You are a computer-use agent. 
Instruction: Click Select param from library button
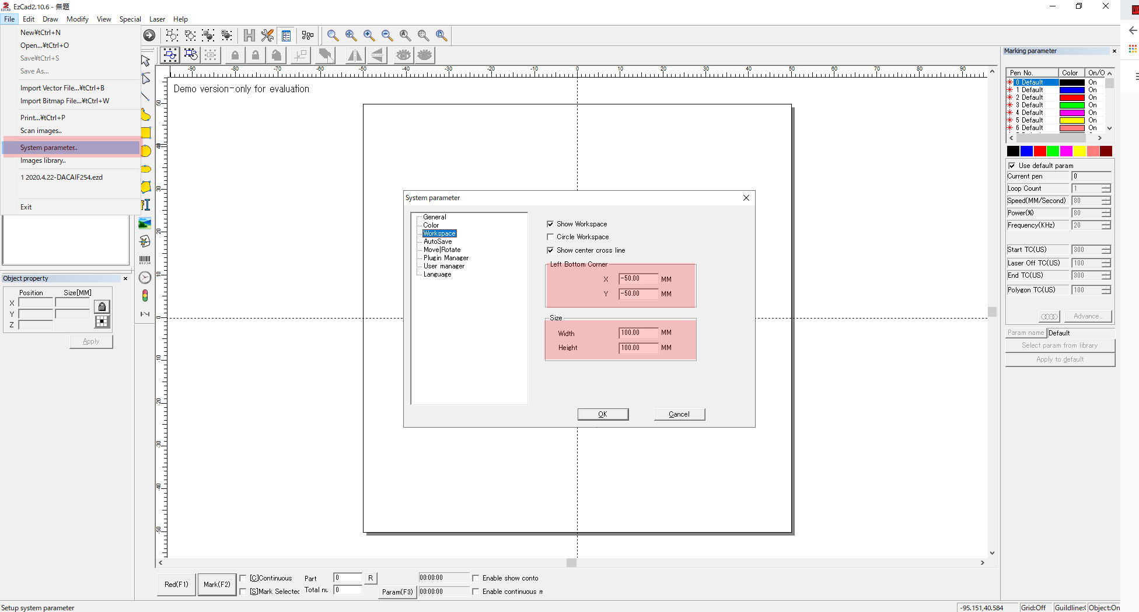pos(1060,345)
